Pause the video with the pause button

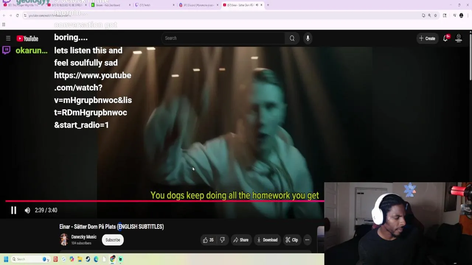[14, 210]
